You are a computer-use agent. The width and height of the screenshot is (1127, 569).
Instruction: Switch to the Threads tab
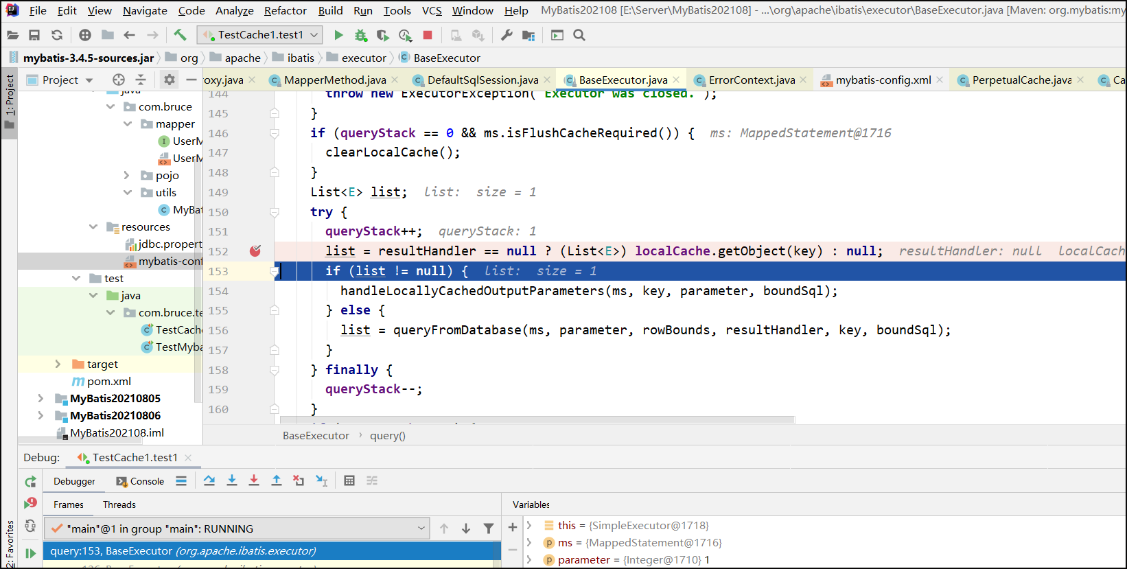(x=119, y=504)
